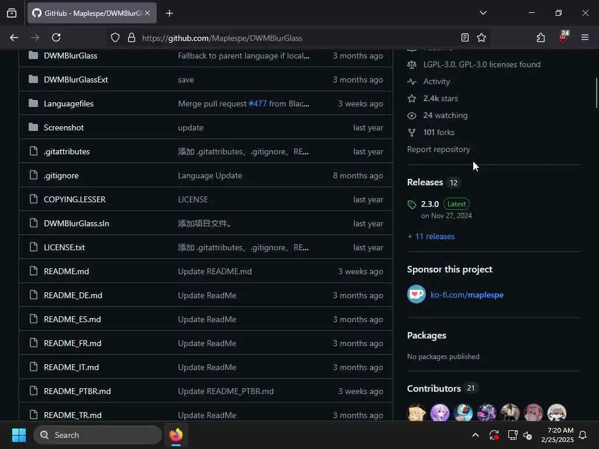Viewport: 599px width, 449px height.
Task: Open the .gitattributes file
Action: [67, 151]
